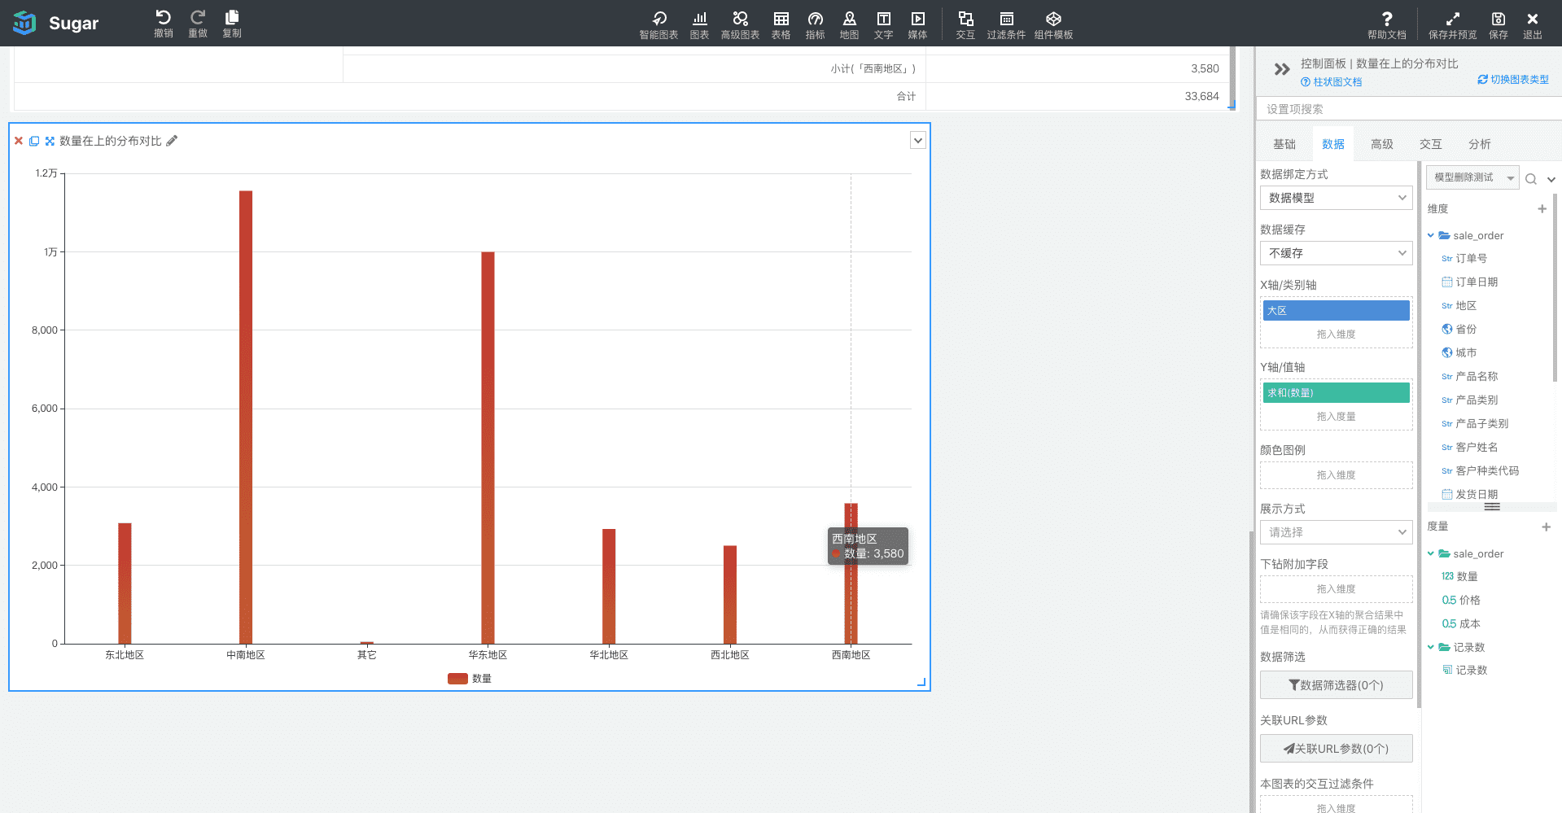Click the 关联URL参数(0个) button
Image resolution: width=1562 pixels, height=813 pixels.
coord(1336,749)
